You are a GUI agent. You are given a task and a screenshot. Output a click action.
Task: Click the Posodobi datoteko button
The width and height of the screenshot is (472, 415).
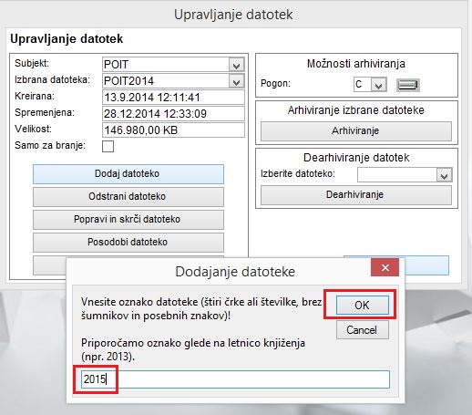(x=128, y=242)
